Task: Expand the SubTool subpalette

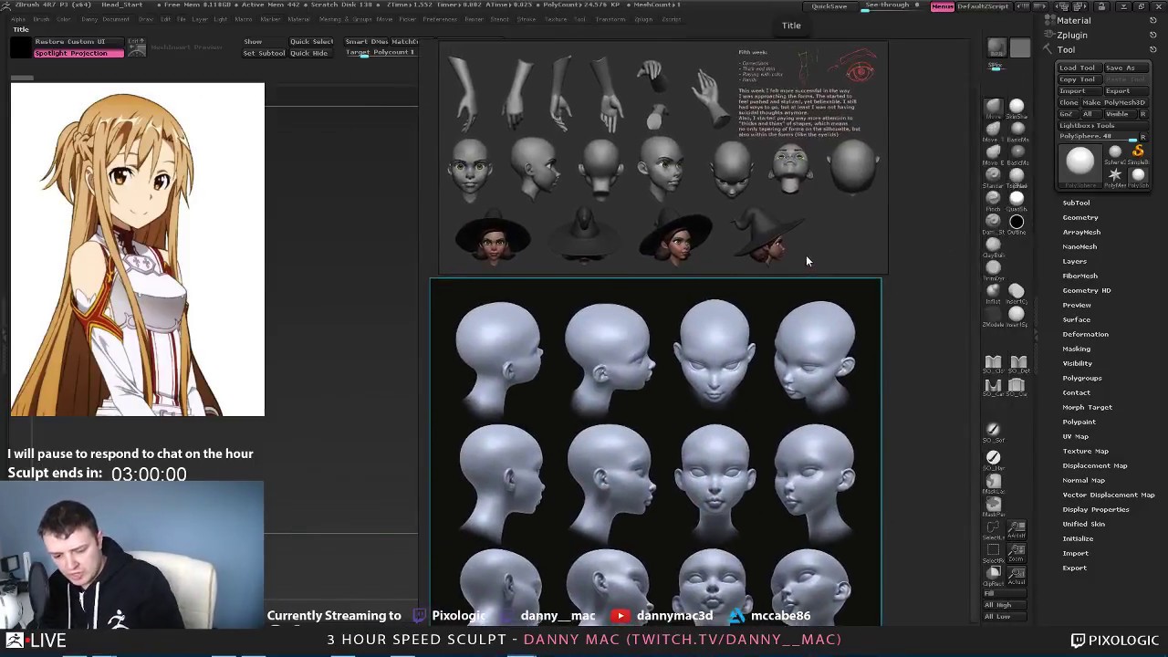Action: coord(1076,203)
